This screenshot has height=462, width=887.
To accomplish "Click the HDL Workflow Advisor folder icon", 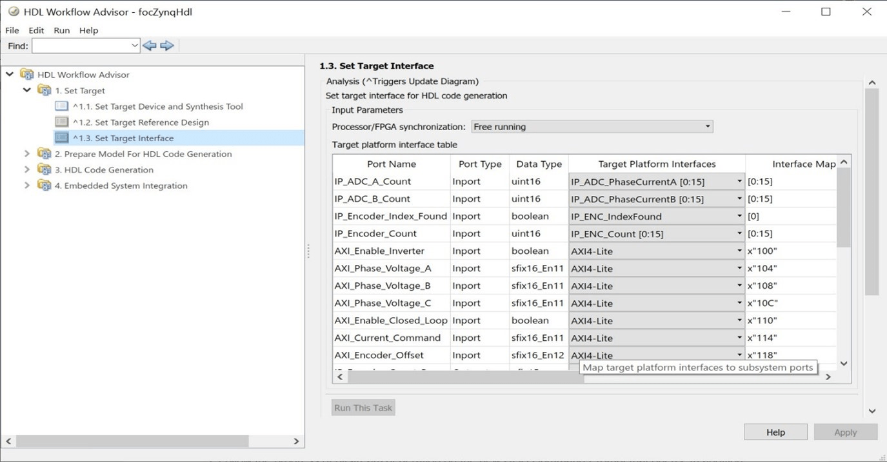I will (x=27, y=75).
